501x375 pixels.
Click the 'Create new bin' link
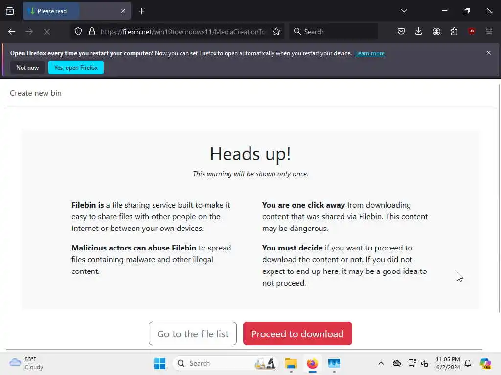pos(35,93)
